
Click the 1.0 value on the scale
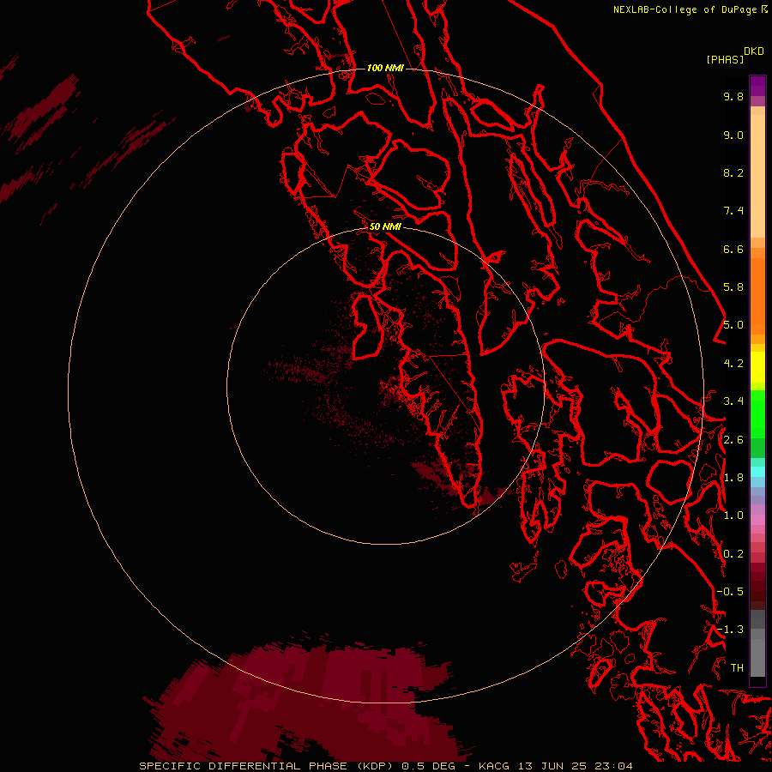tap(733, 516)
